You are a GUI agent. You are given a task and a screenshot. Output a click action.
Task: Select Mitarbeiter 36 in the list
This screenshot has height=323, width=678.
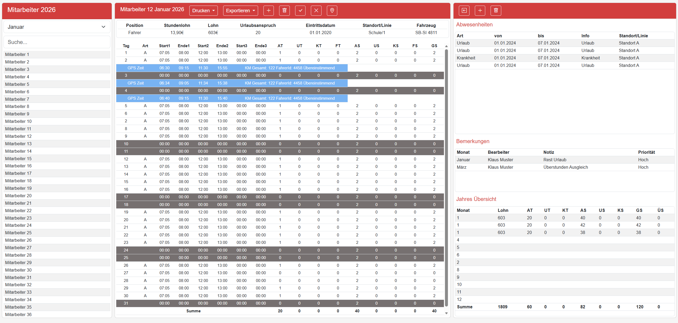tap(57, 314)
